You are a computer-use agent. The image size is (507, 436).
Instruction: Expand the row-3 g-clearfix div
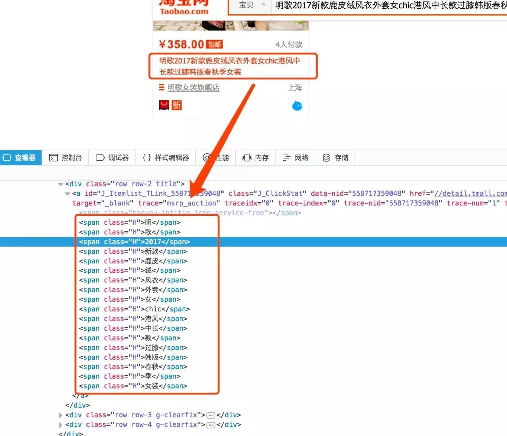click(x=61, y=415)
